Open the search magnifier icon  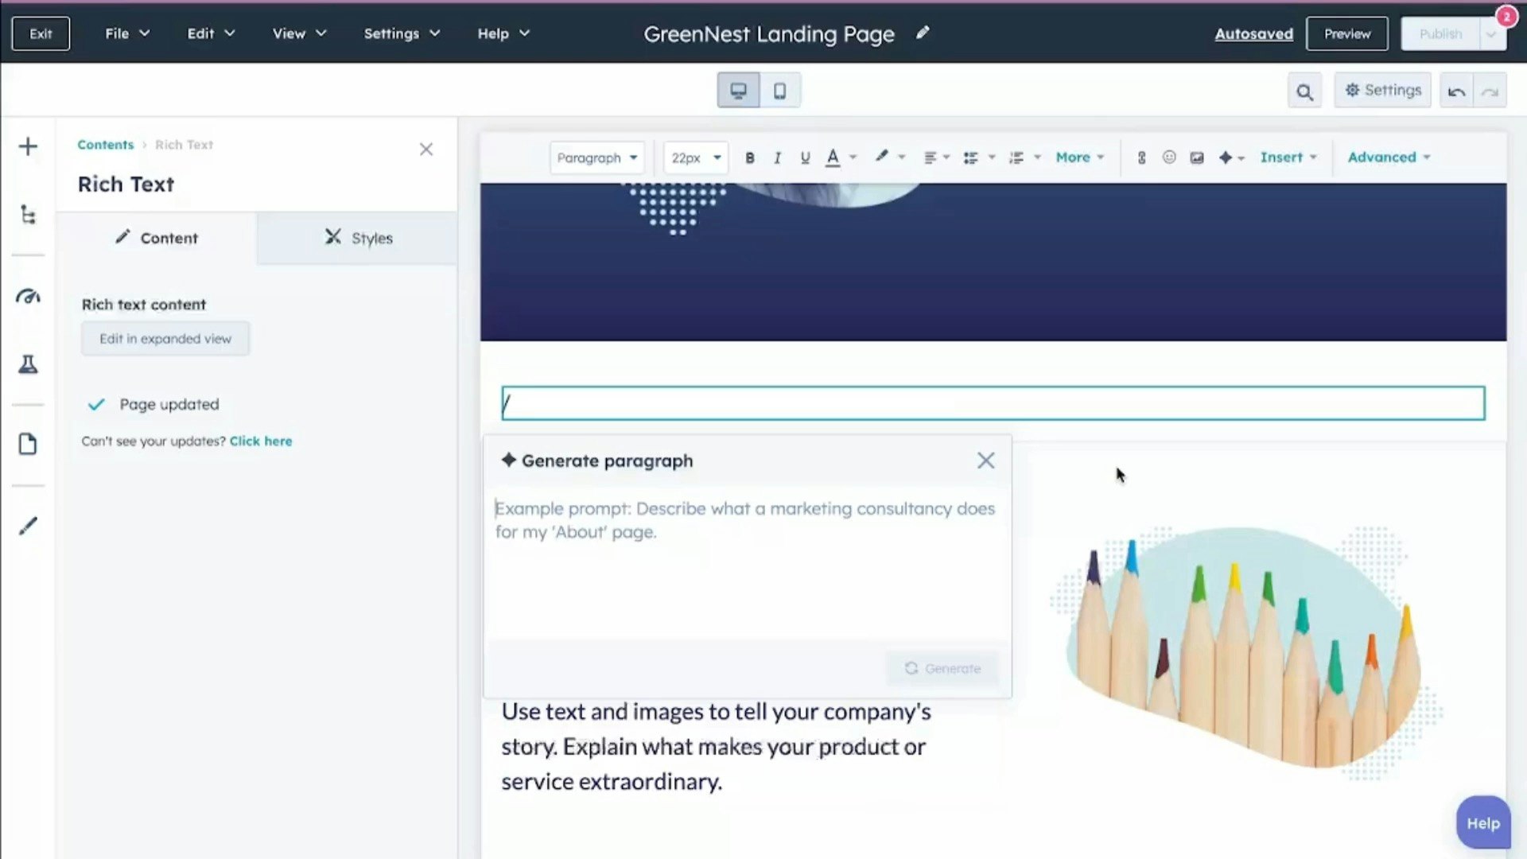point(1304,91)
